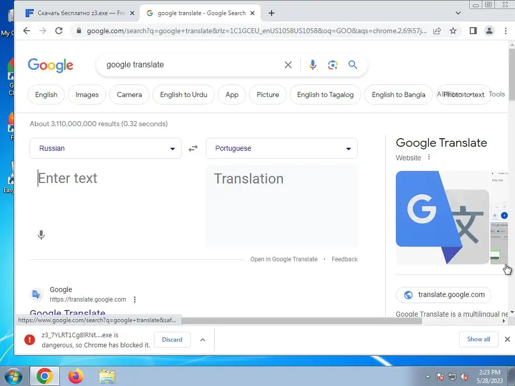Viewport: 515px width, 386px height.
Task: Select the Images filter chip
Action: [x=87, y=94]
